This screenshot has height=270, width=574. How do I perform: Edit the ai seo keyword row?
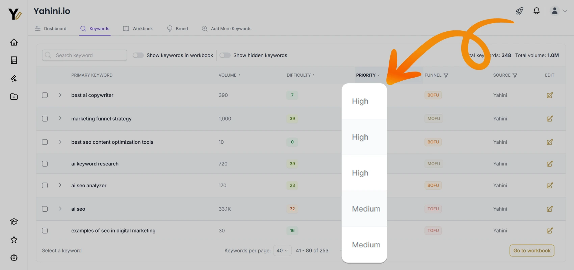[x=550, y=209]
